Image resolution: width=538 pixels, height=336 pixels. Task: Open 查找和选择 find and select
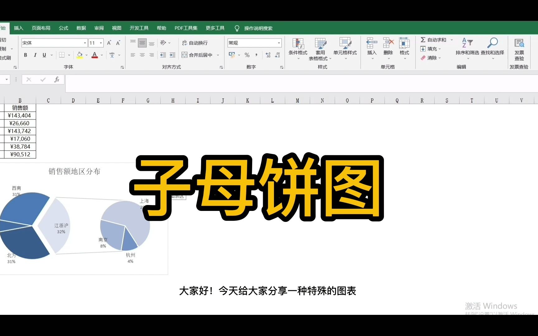(x=492, y=49)
